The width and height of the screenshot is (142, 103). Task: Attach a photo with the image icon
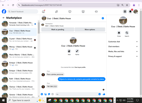(45, 94)
